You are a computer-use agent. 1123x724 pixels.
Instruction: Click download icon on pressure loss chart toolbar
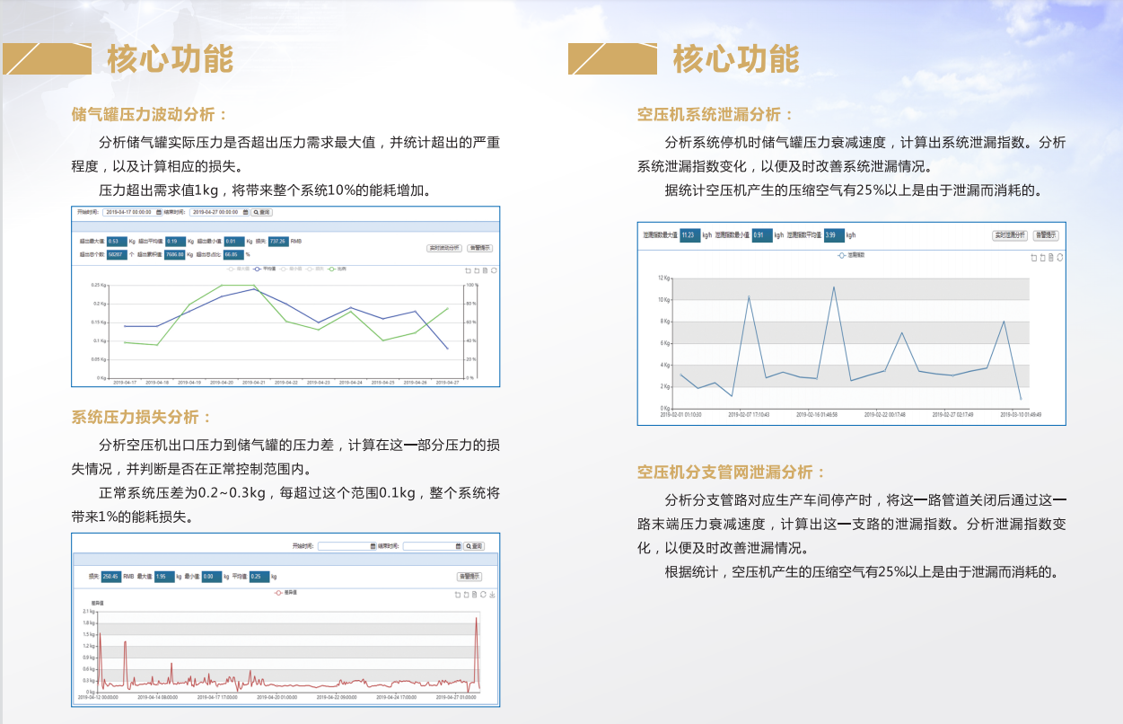pyautogui.click(x=491, y=594)
